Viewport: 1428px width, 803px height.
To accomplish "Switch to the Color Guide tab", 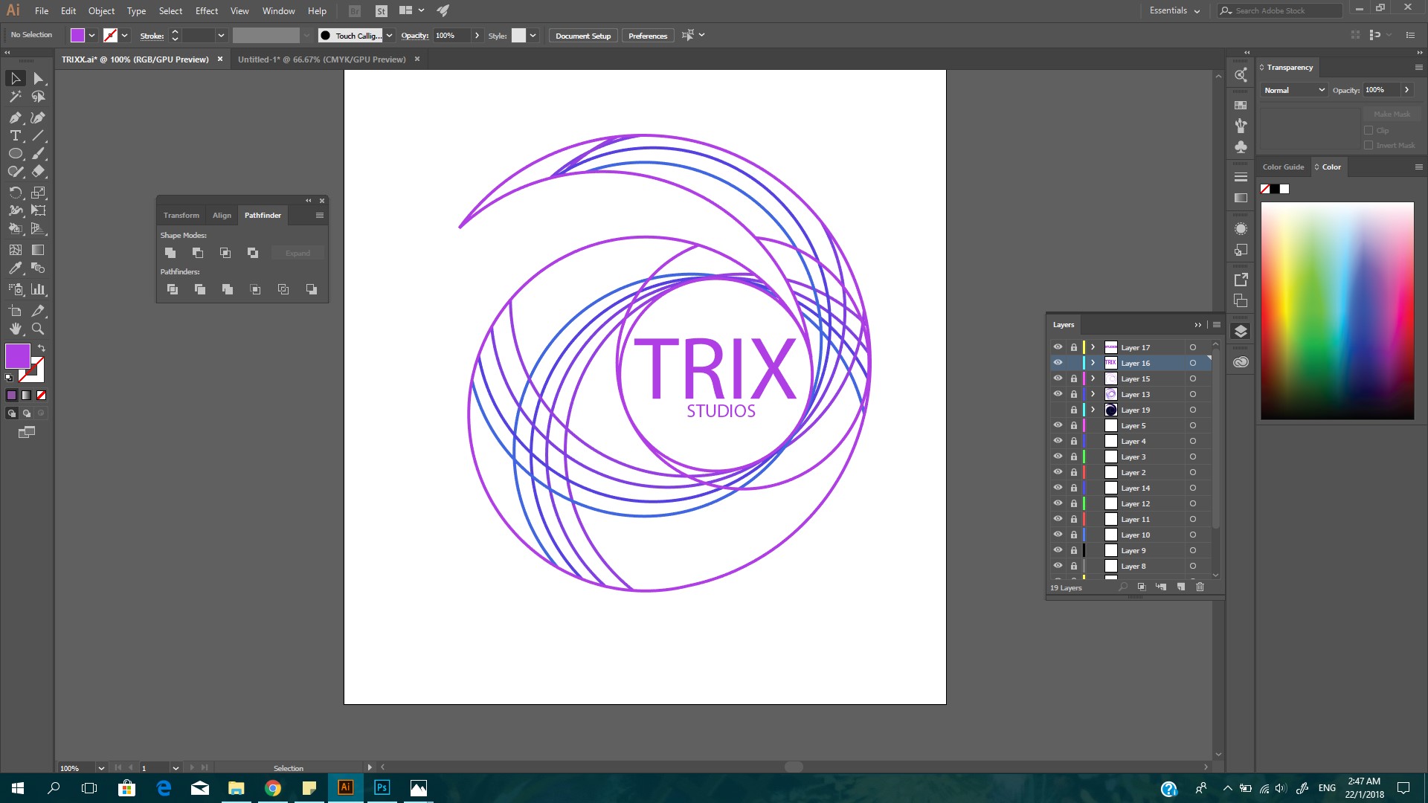I will [1283, 167].
